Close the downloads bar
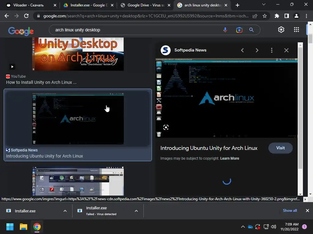Viewport: 313px width, 234px height. click(x=307, y=211)
